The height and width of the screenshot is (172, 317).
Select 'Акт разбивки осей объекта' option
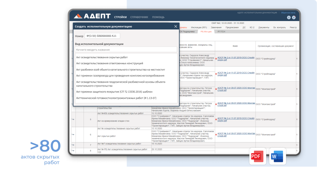pos(121,69)
